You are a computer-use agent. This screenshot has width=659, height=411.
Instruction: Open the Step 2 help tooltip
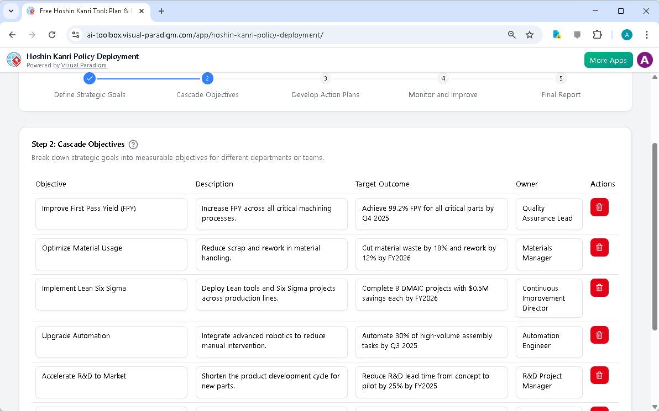coord(133,144)
